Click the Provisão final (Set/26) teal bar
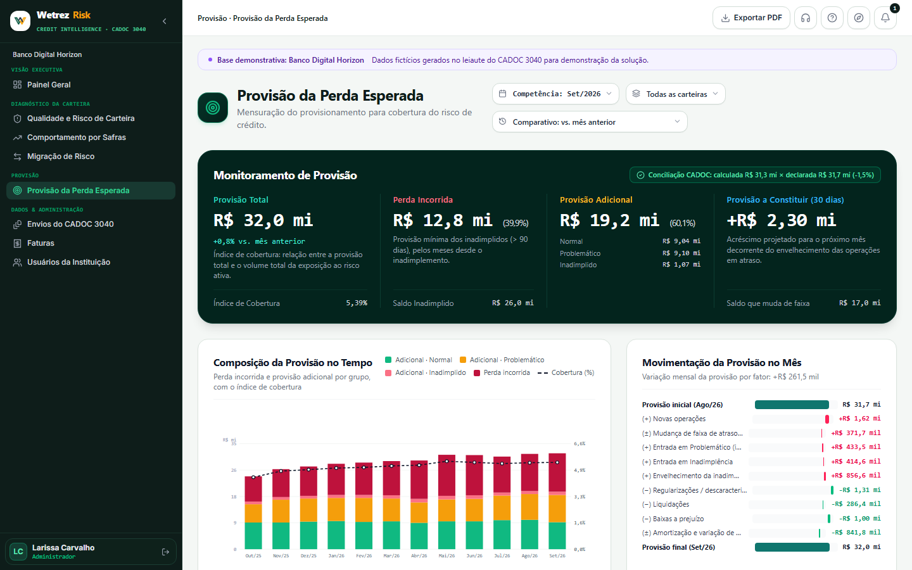This screenshot has width=912, height=570. pos(792,547)
